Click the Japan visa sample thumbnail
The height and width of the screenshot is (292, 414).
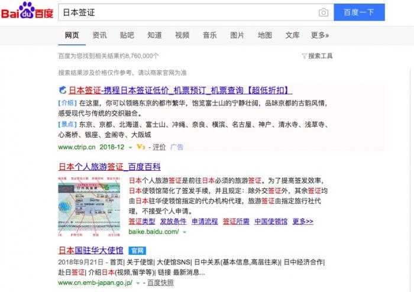point(89,206)
